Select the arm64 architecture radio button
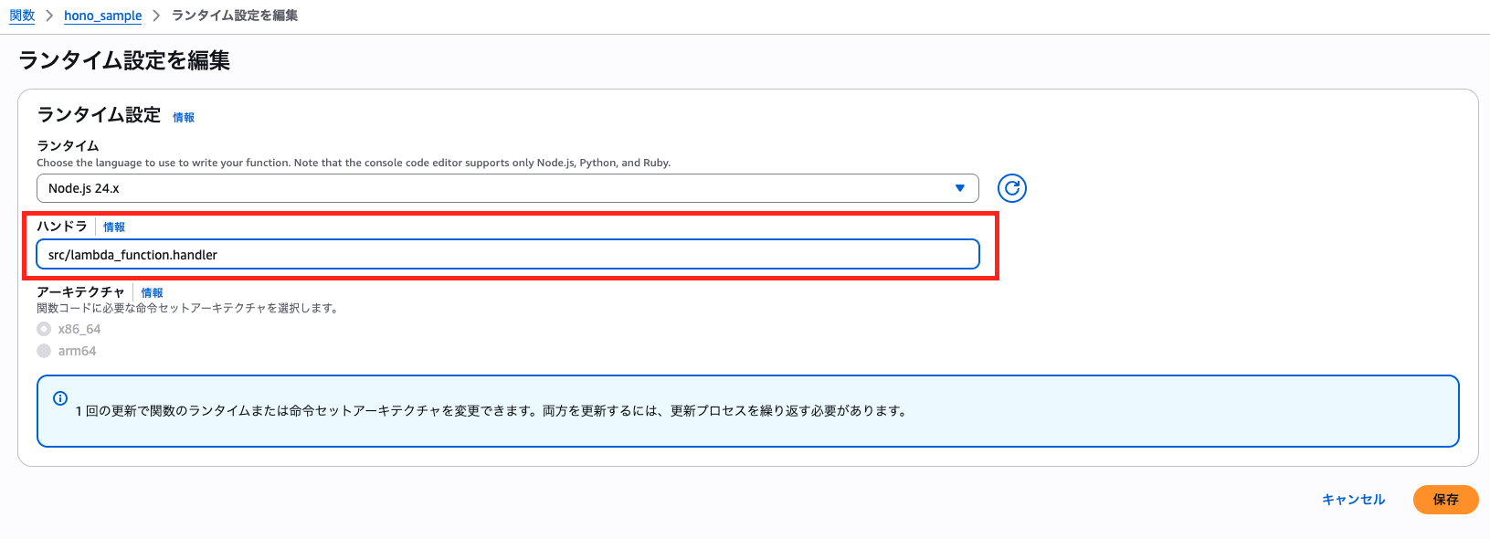Image resolution: width=1490 pixels, height=539 pixels. coord(44,351)
